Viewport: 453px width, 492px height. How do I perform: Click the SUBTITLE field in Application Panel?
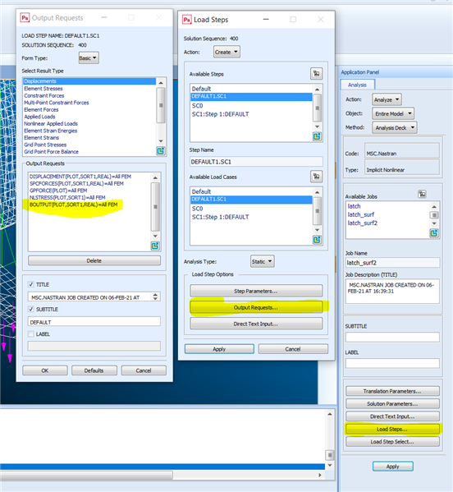tap(392, 338)
